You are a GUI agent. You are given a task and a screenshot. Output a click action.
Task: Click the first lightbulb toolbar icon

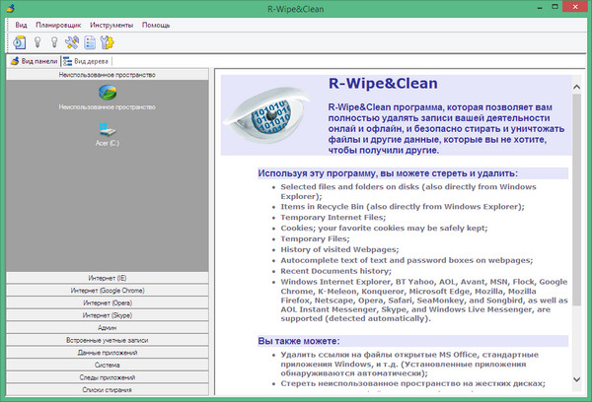pyautogui.click(x=38, y=42)
